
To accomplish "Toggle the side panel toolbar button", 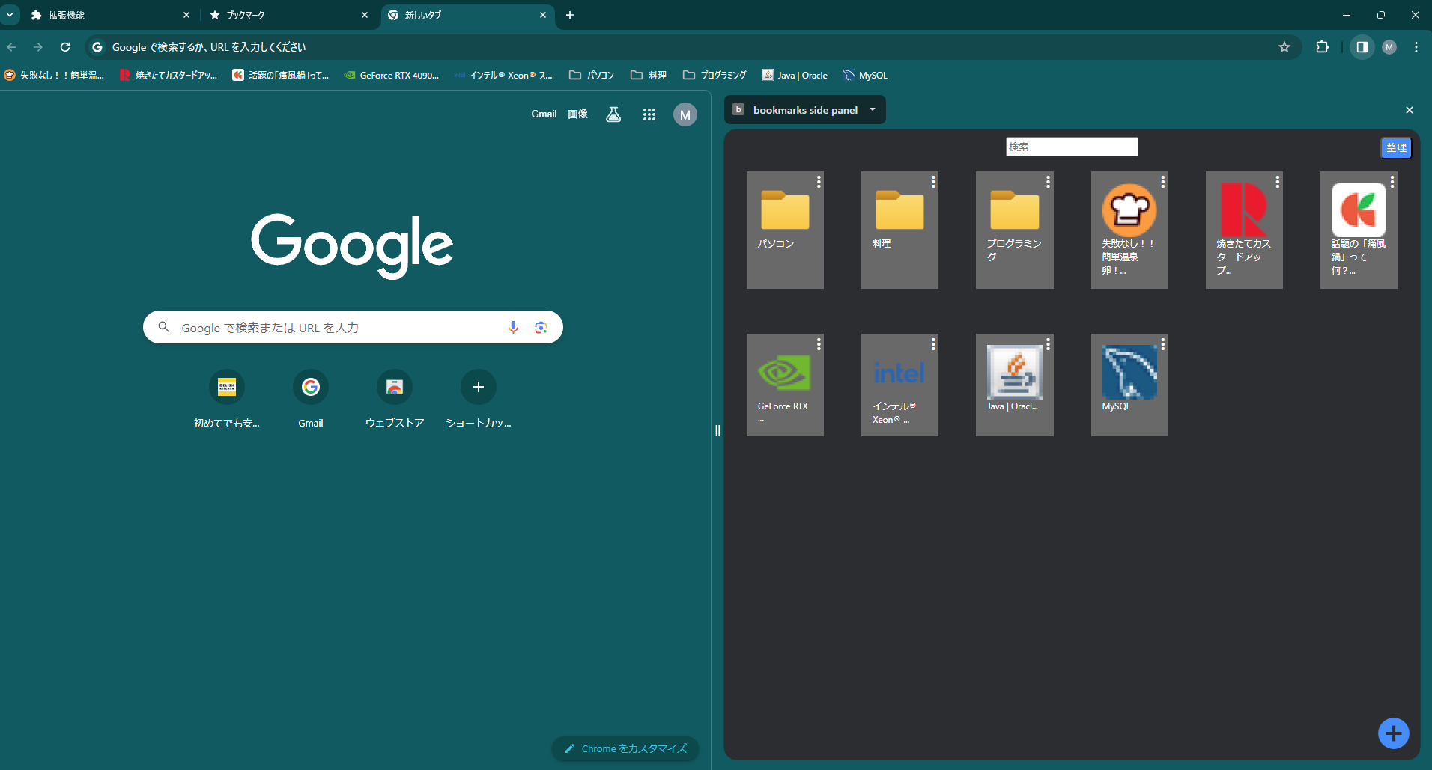I will [1362, 47].
